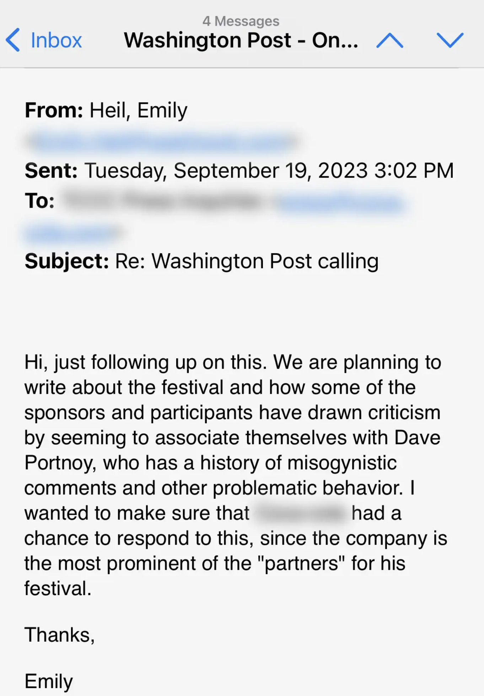Select blurred company name in message body
The height and width of the screenshot is (696, 484).
[x=301, y=513]
